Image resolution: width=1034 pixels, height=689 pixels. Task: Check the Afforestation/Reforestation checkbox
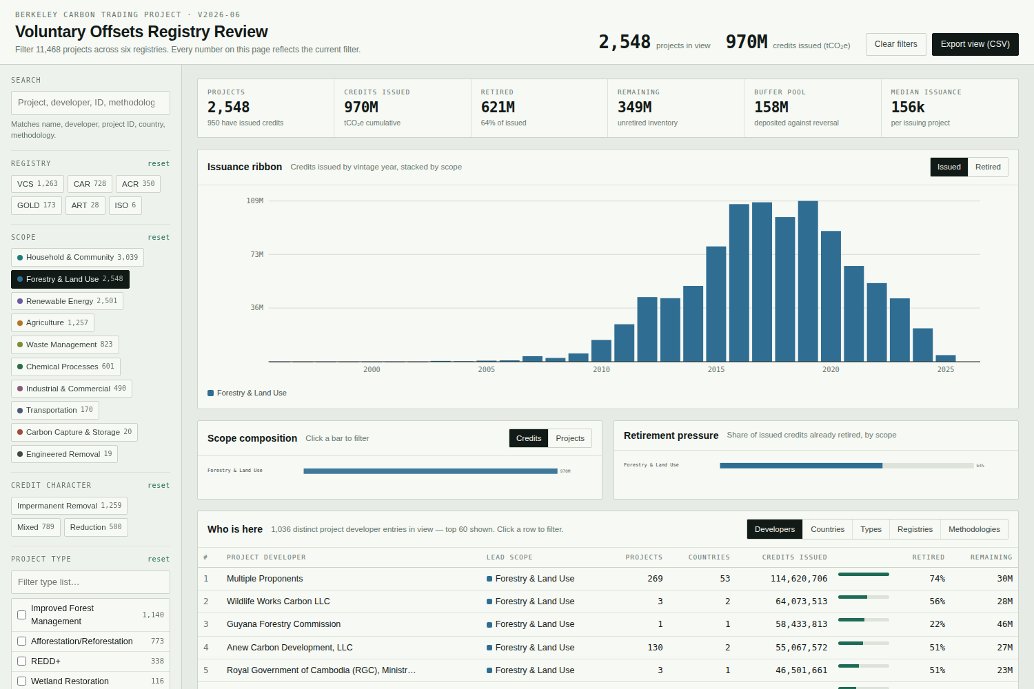(21, 641)
